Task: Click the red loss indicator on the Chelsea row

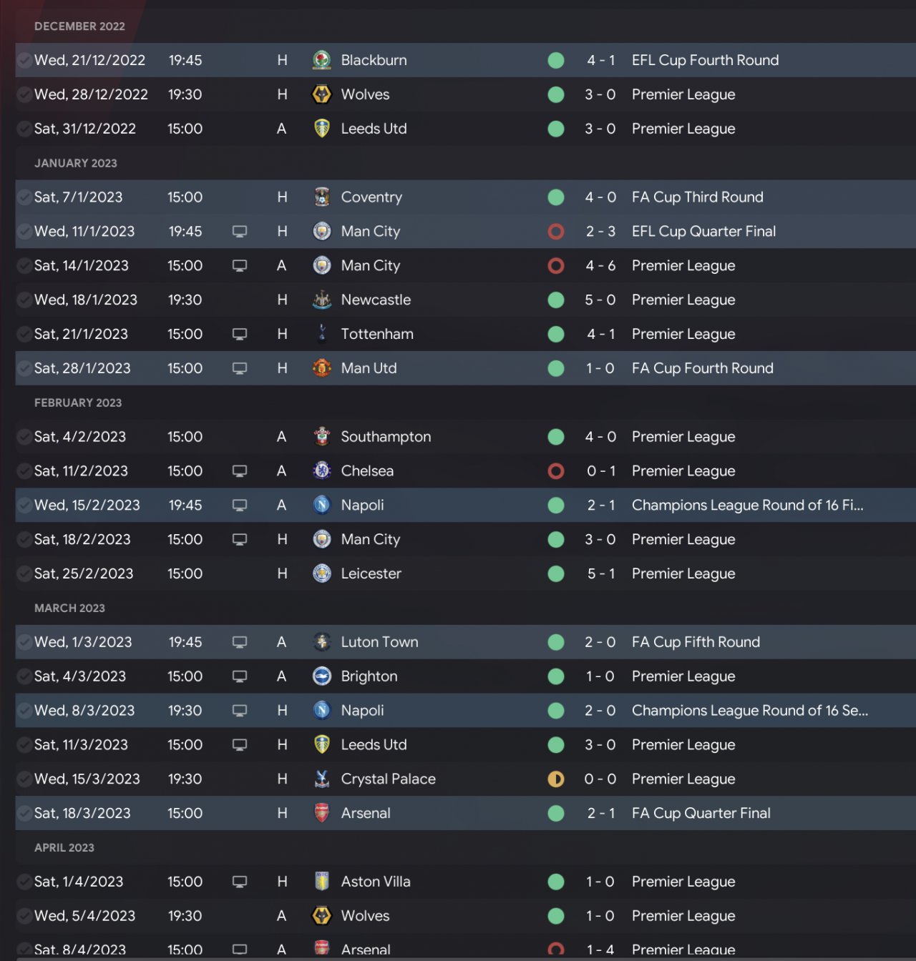Action: click(x=556, y=471)
